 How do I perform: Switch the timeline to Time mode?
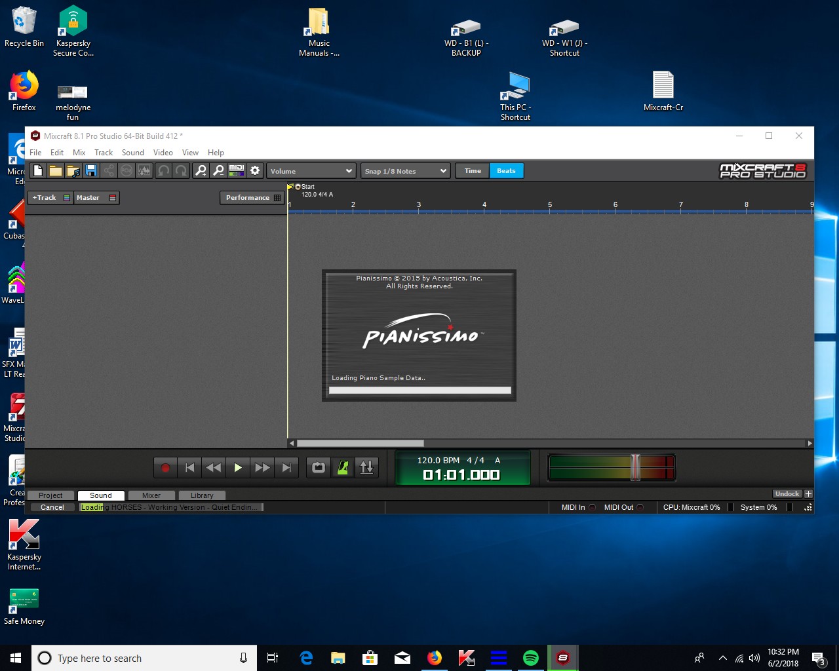click(473, 170)
